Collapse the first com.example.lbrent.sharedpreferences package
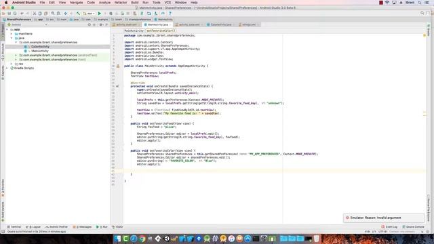Screen dimensions: 434x244 (x=16, y=42)
